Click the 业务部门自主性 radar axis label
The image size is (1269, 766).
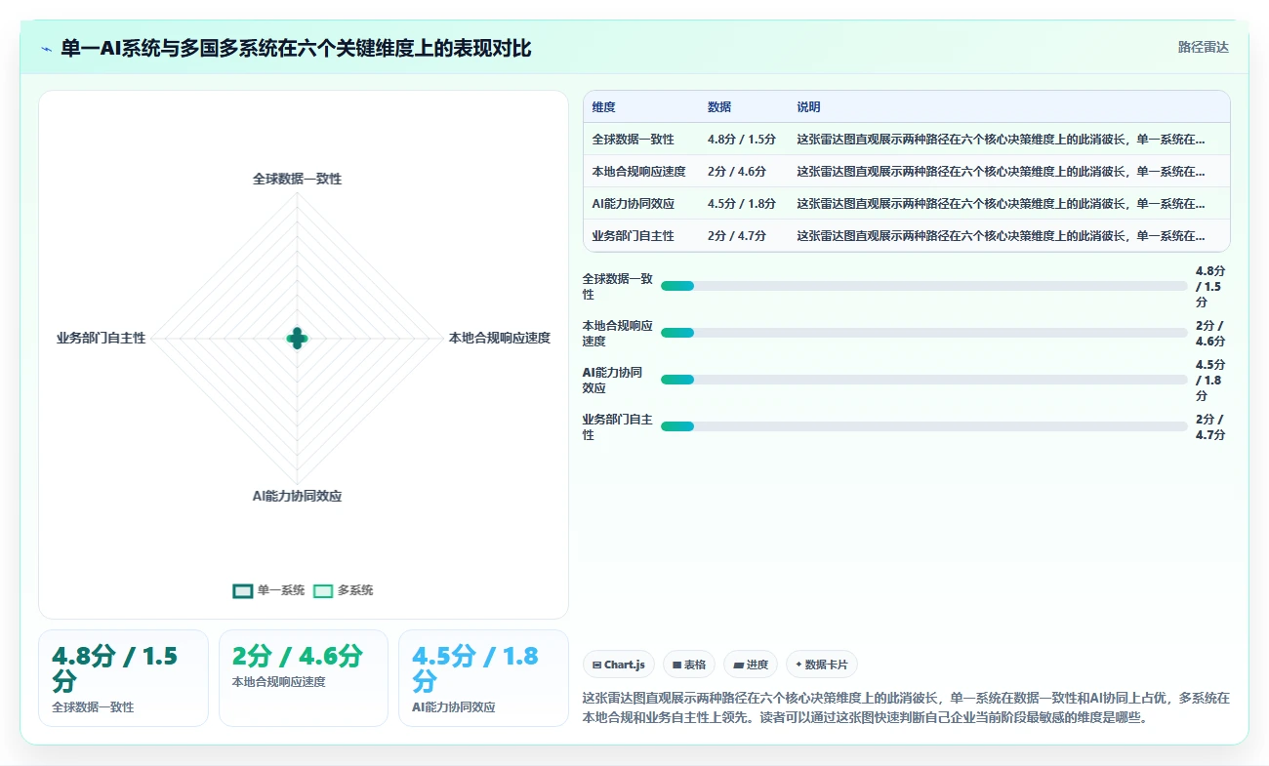click(101, 338)
